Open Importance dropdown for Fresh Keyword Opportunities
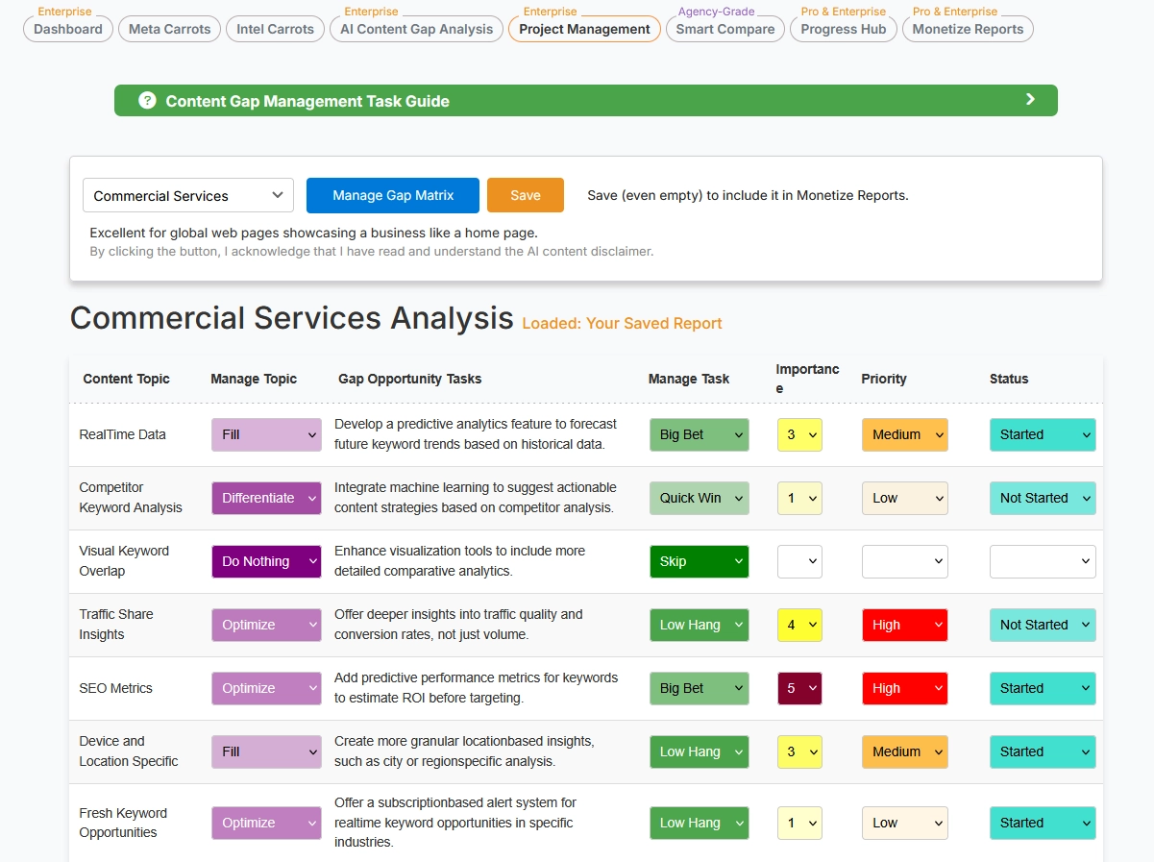This screenshot has width=1154, height=862. [x=799, y=823]
